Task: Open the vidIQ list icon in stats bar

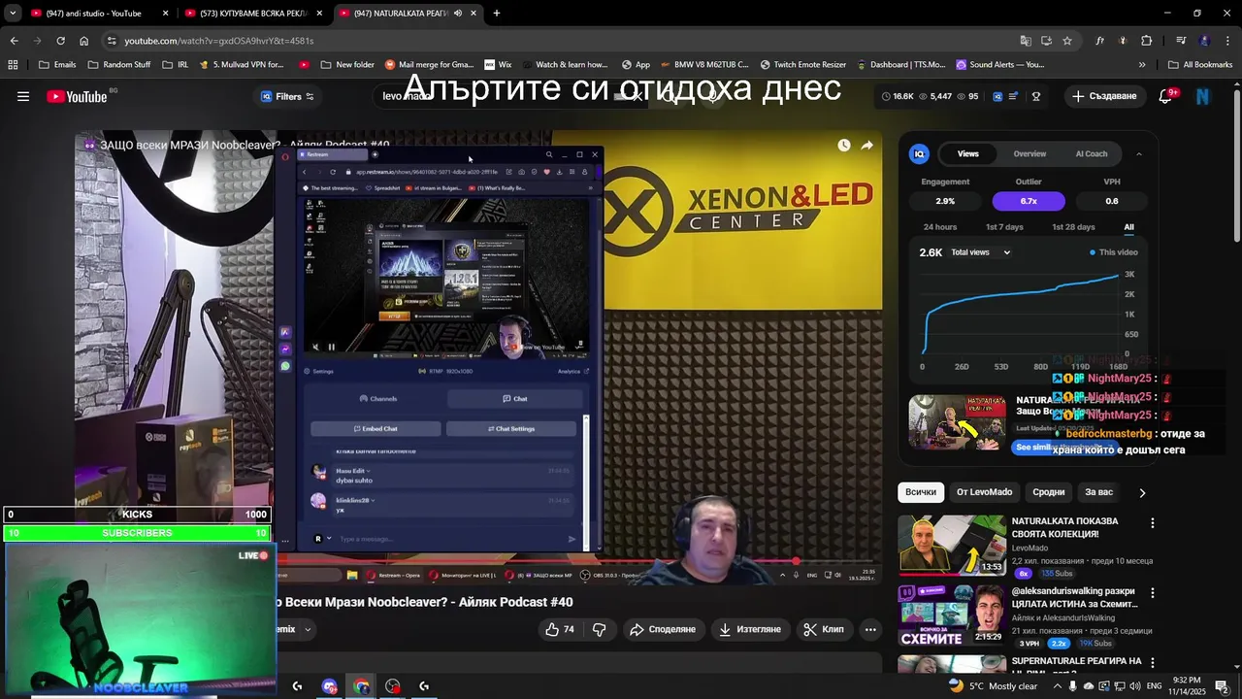Action: coord(1014,96)
